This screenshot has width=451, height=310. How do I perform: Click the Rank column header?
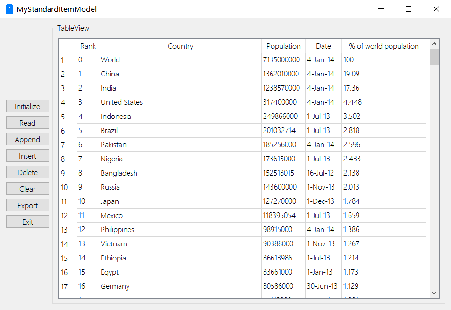(x=88, y=46)
